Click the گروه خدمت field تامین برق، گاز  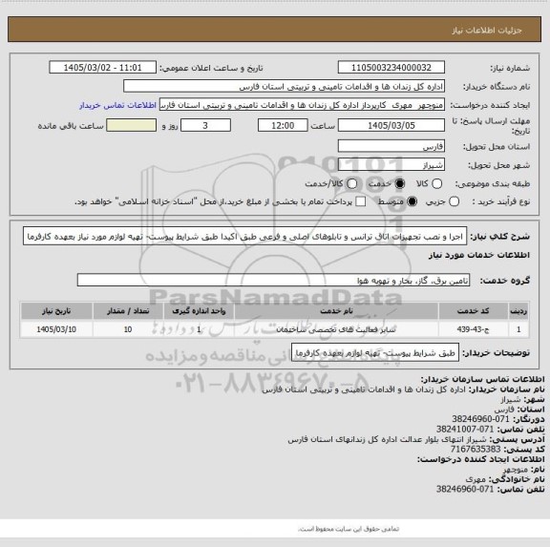[x=273, y=280]
